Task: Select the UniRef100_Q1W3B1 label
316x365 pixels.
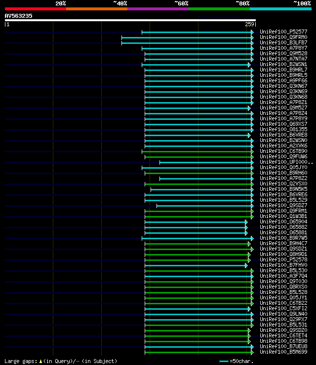Action: coord(283,217)
